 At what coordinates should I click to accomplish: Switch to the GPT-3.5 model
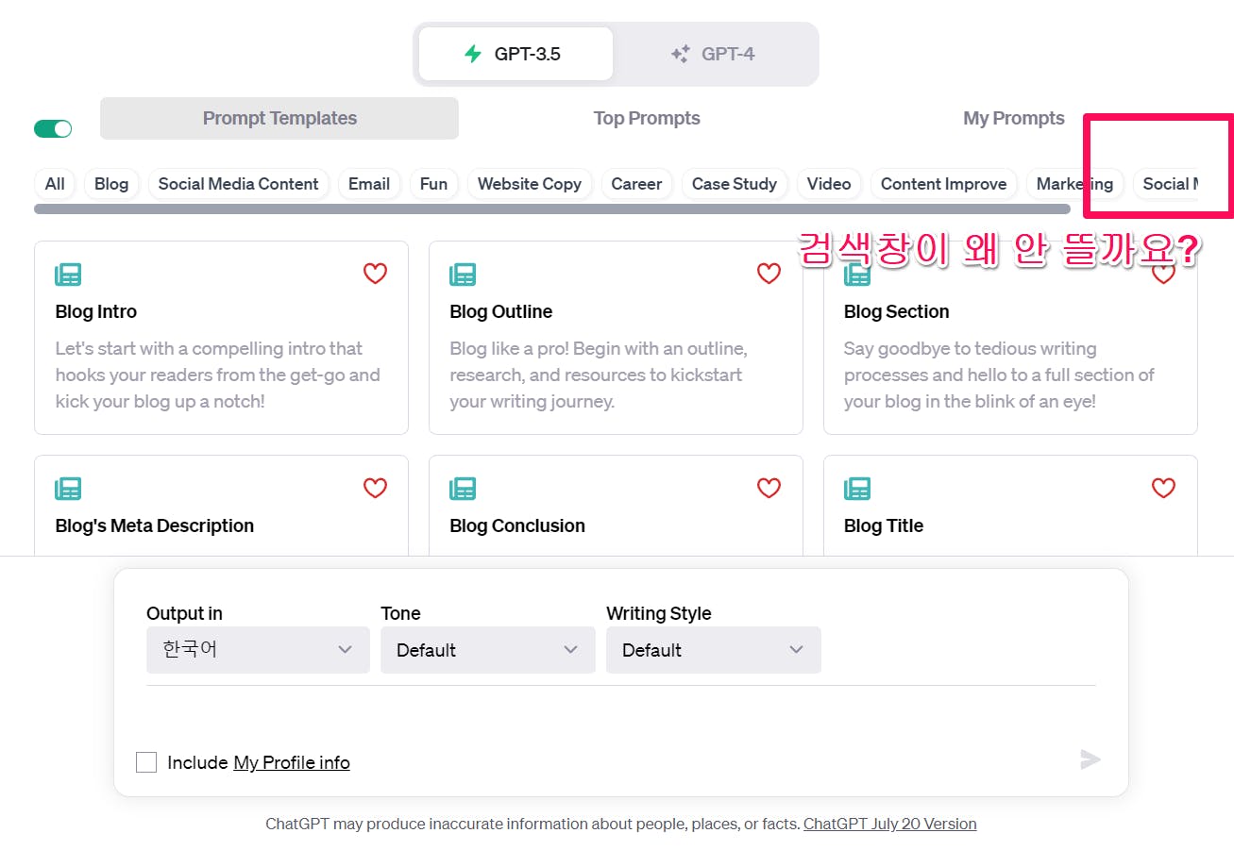click(516, 54)
